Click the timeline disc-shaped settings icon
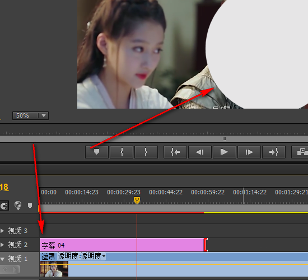The image size is (308, 280). click(18, 205)
